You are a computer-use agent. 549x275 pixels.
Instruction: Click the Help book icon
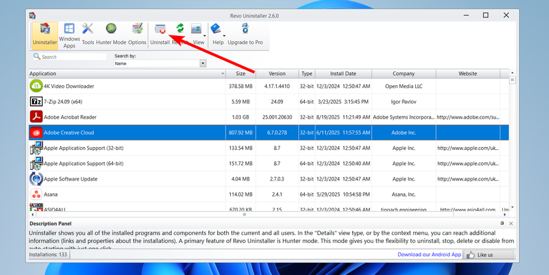[x=216, y=29]
